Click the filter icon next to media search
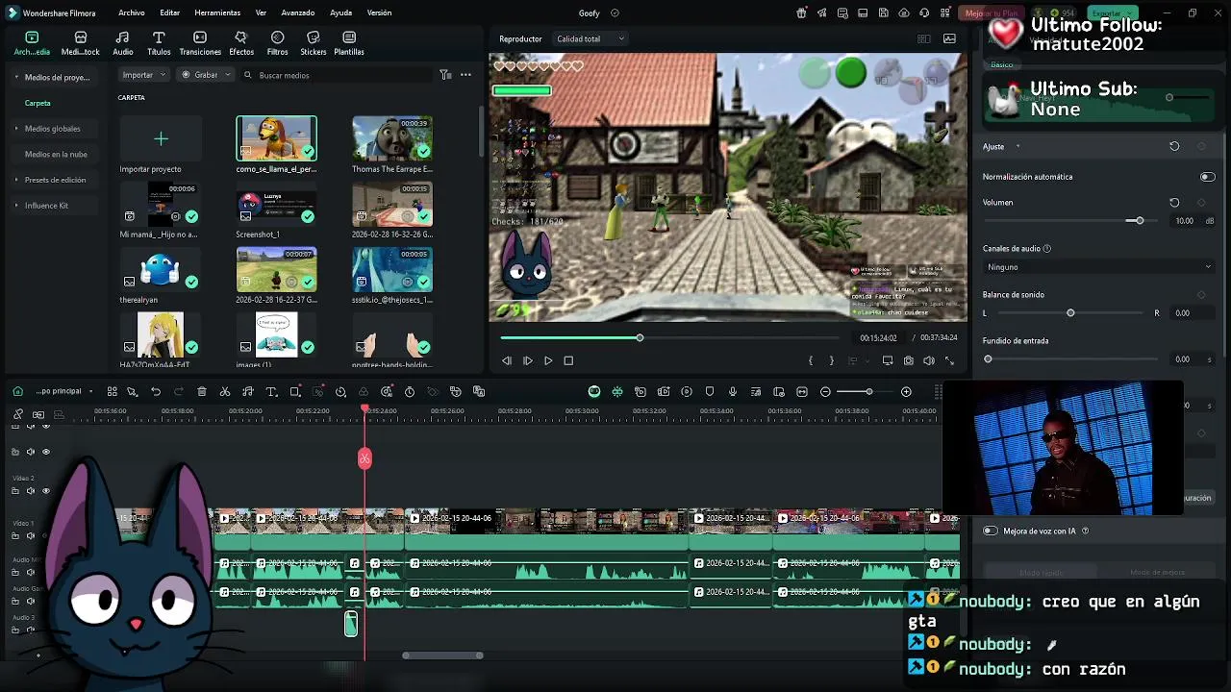Image resolution: width=1231 pixels, height=692 pixels. (x=445, y=75)
